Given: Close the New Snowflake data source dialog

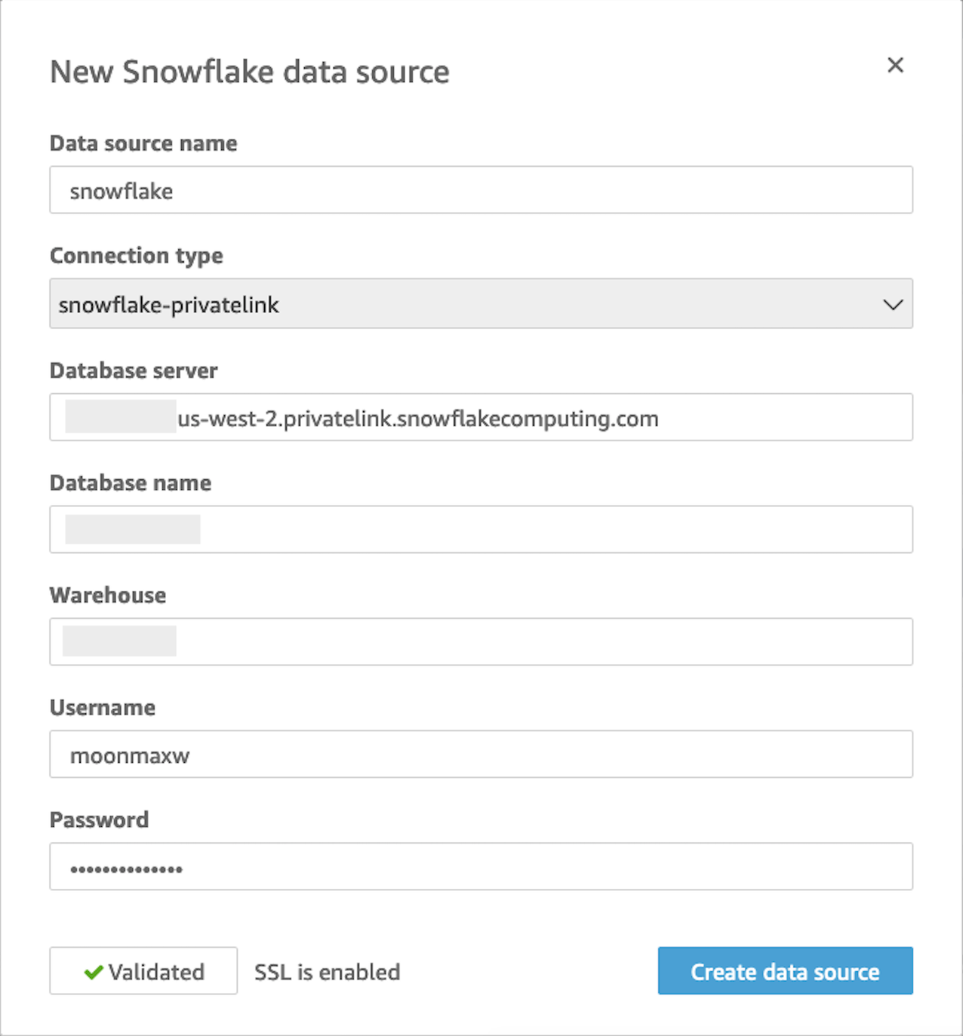Looking at the screenshot, I should [x=895, y=66].
